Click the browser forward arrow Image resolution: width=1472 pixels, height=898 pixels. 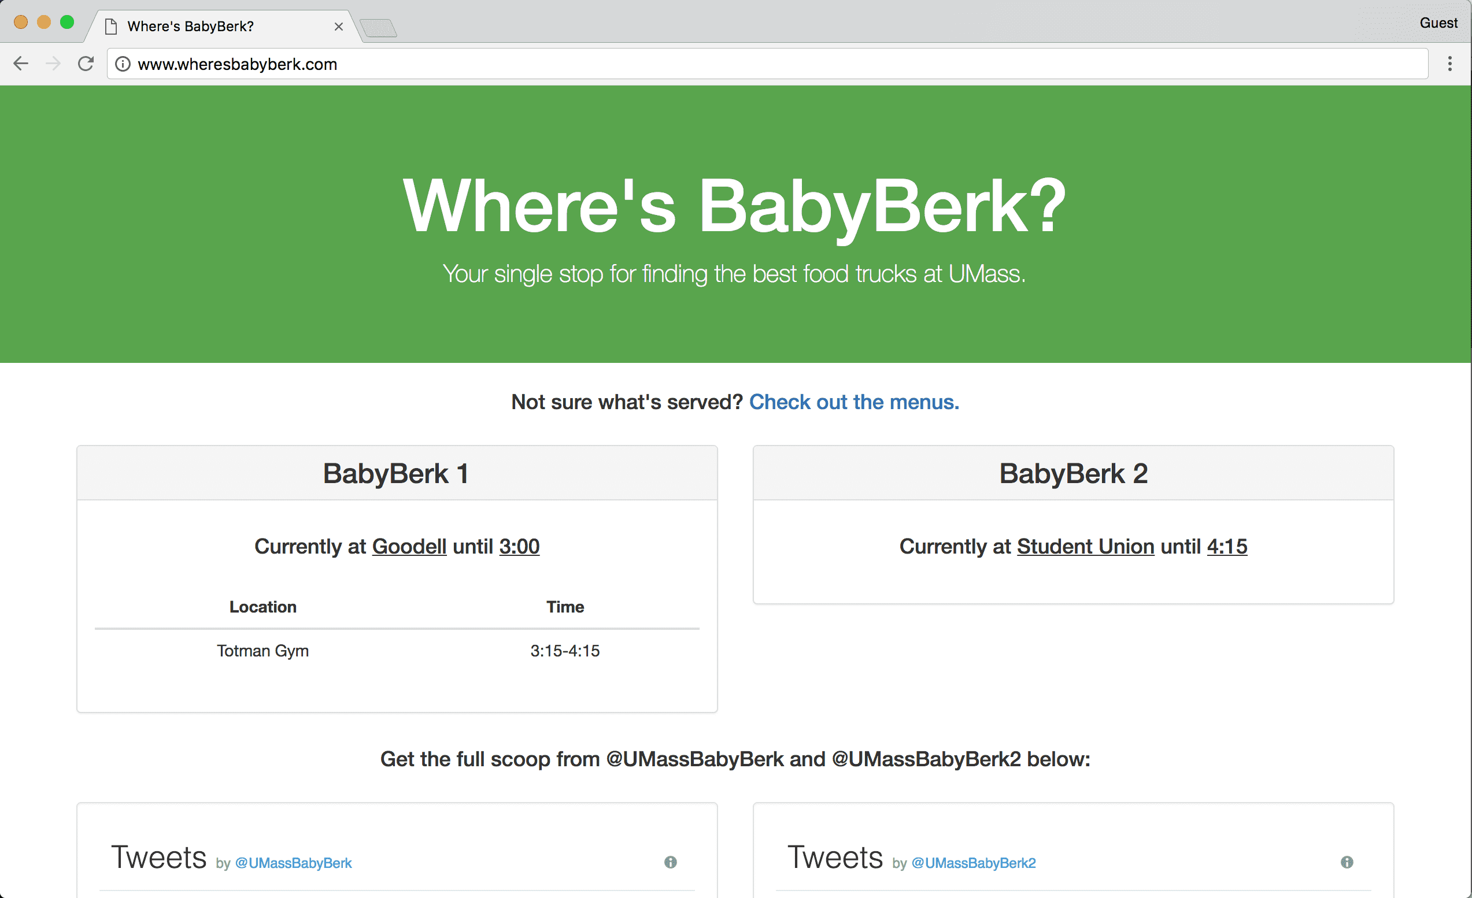[53, 64]
